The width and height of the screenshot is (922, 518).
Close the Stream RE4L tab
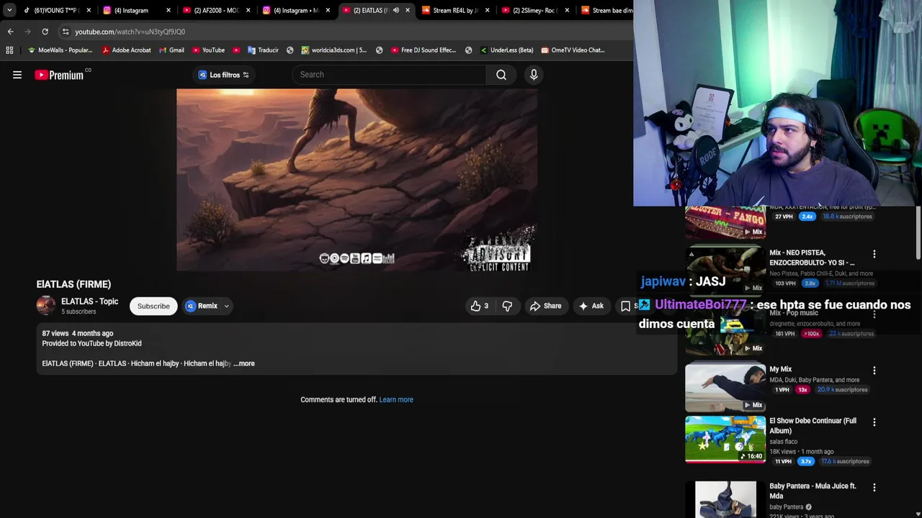click(486, 10)
